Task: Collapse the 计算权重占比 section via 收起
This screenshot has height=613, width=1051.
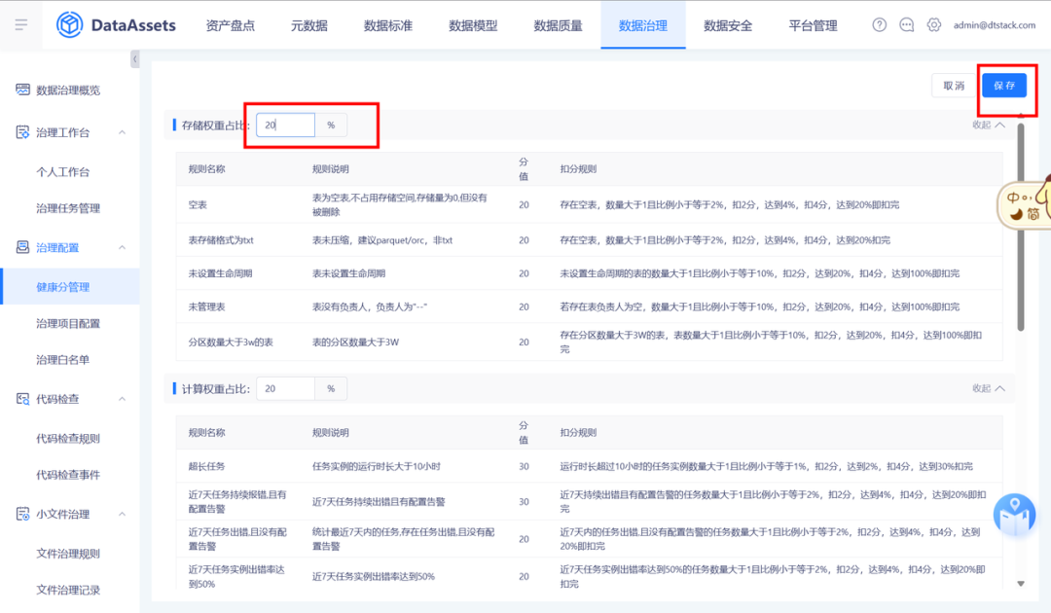Action: (x=988, y=388)
